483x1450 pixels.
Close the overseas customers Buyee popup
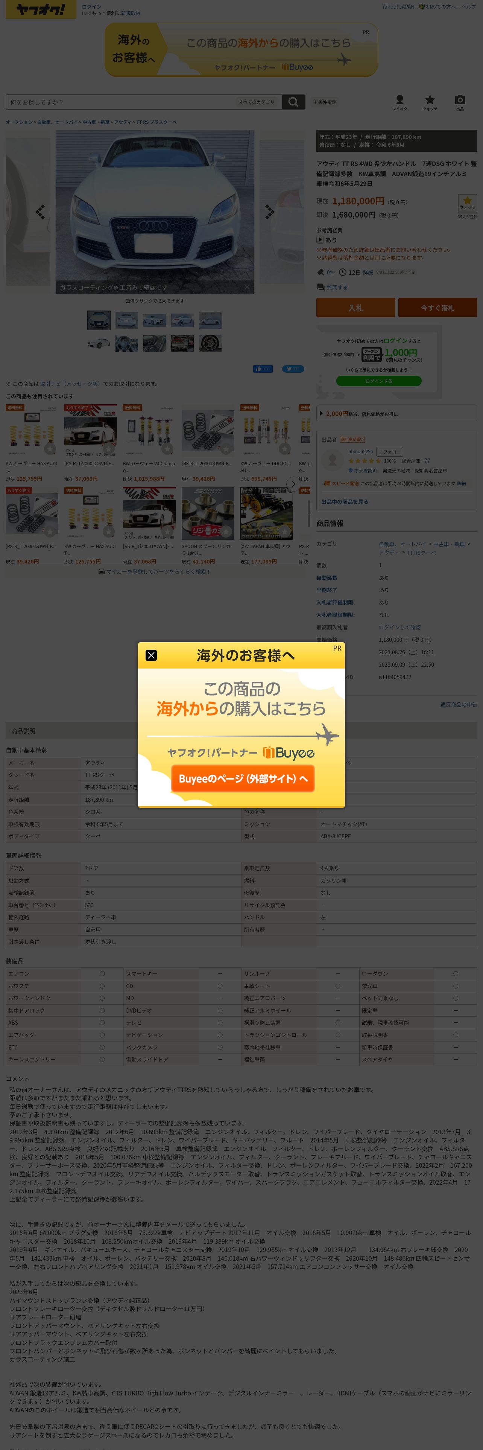tap(151, 655)
